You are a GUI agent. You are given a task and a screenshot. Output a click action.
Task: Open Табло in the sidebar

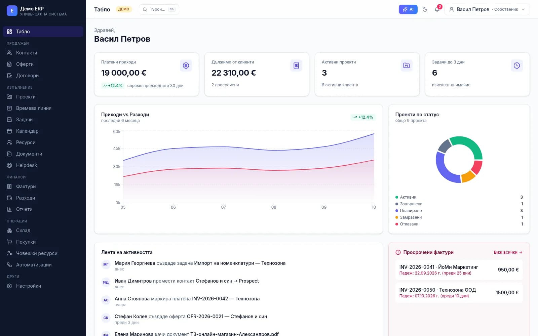coord(43,32)
